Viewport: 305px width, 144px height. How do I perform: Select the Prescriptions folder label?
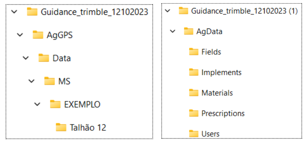tap(223, 113)
